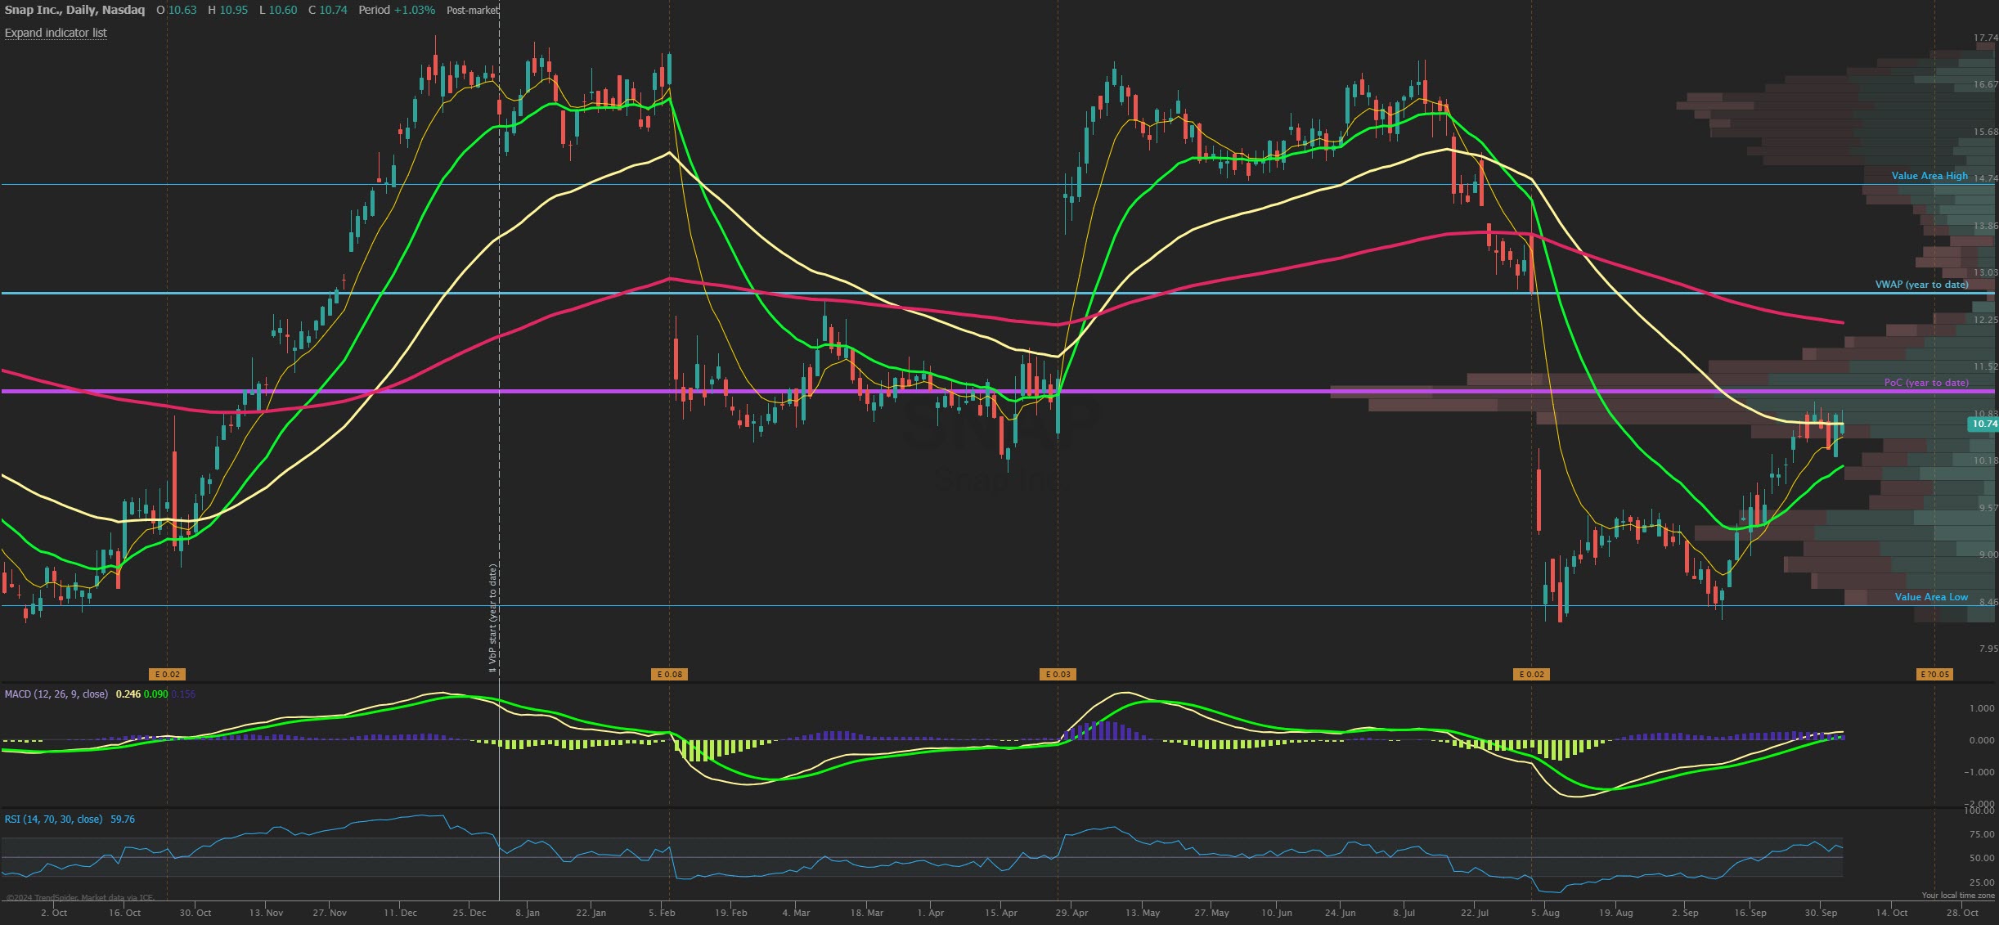Screen dimensions: 1999x925
Task: Click the 25.00 RSI axis label
Action: 1982,882
